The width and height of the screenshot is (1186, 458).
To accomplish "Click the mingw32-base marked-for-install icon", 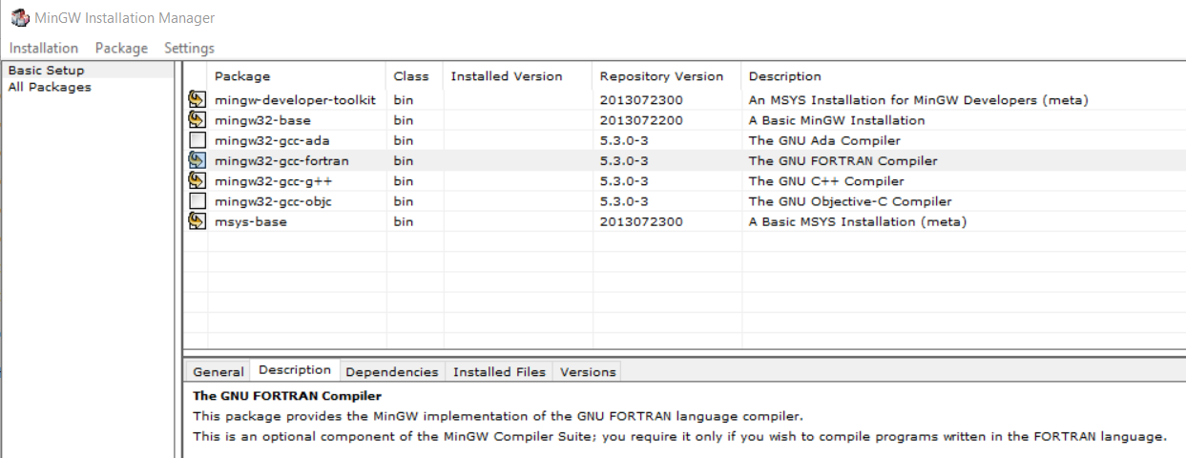I will [x=198, y=120].
